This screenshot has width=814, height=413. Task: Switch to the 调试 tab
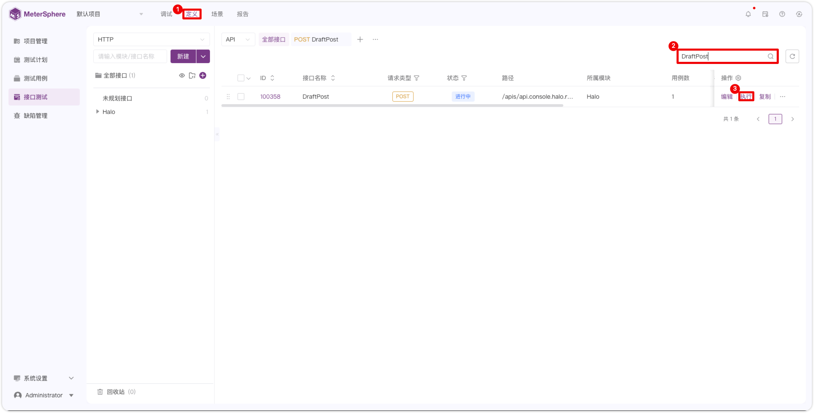pyautogui.click(x=166, y=14)
